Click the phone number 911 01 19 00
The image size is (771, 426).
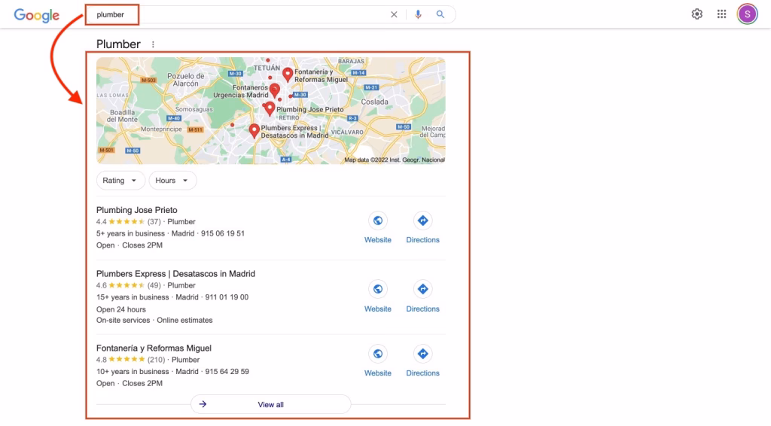pyautogui.click(x=227, y=297)
